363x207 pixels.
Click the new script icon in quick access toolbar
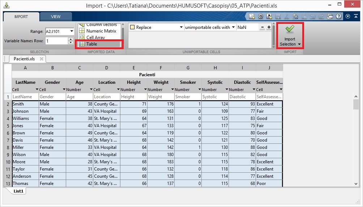tap(252, 16)
